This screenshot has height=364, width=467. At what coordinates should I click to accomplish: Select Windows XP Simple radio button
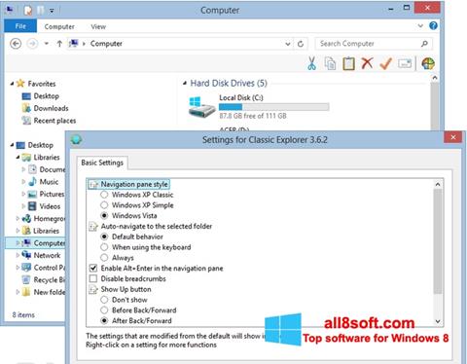click(104, 205)
